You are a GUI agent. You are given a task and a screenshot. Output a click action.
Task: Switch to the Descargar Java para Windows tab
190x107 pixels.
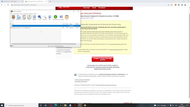point(36,1)
